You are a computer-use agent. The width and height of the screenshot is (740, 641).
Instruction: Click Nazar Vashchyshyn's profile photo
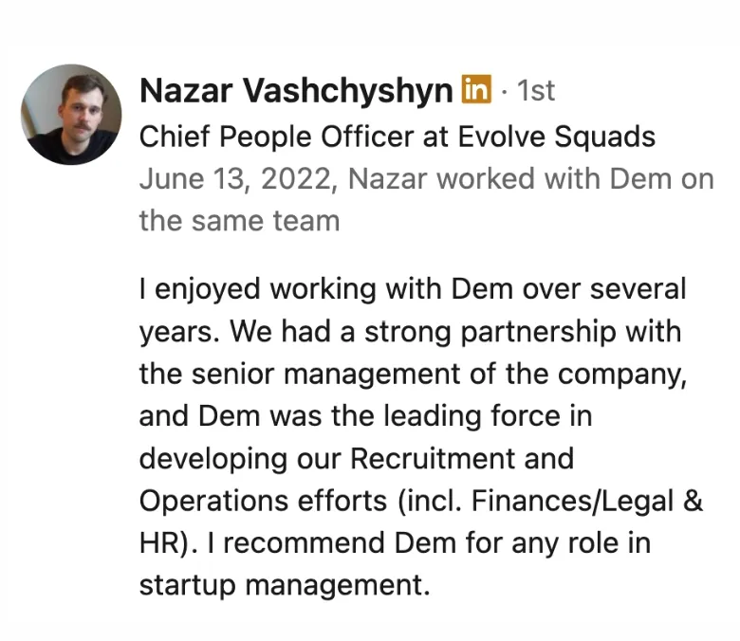(x=71, y=115)
